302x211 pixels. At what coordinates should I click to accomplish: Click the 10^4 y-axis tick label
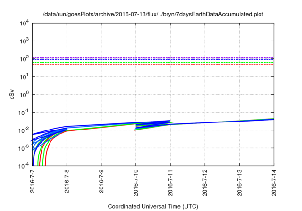click(24, 23)
